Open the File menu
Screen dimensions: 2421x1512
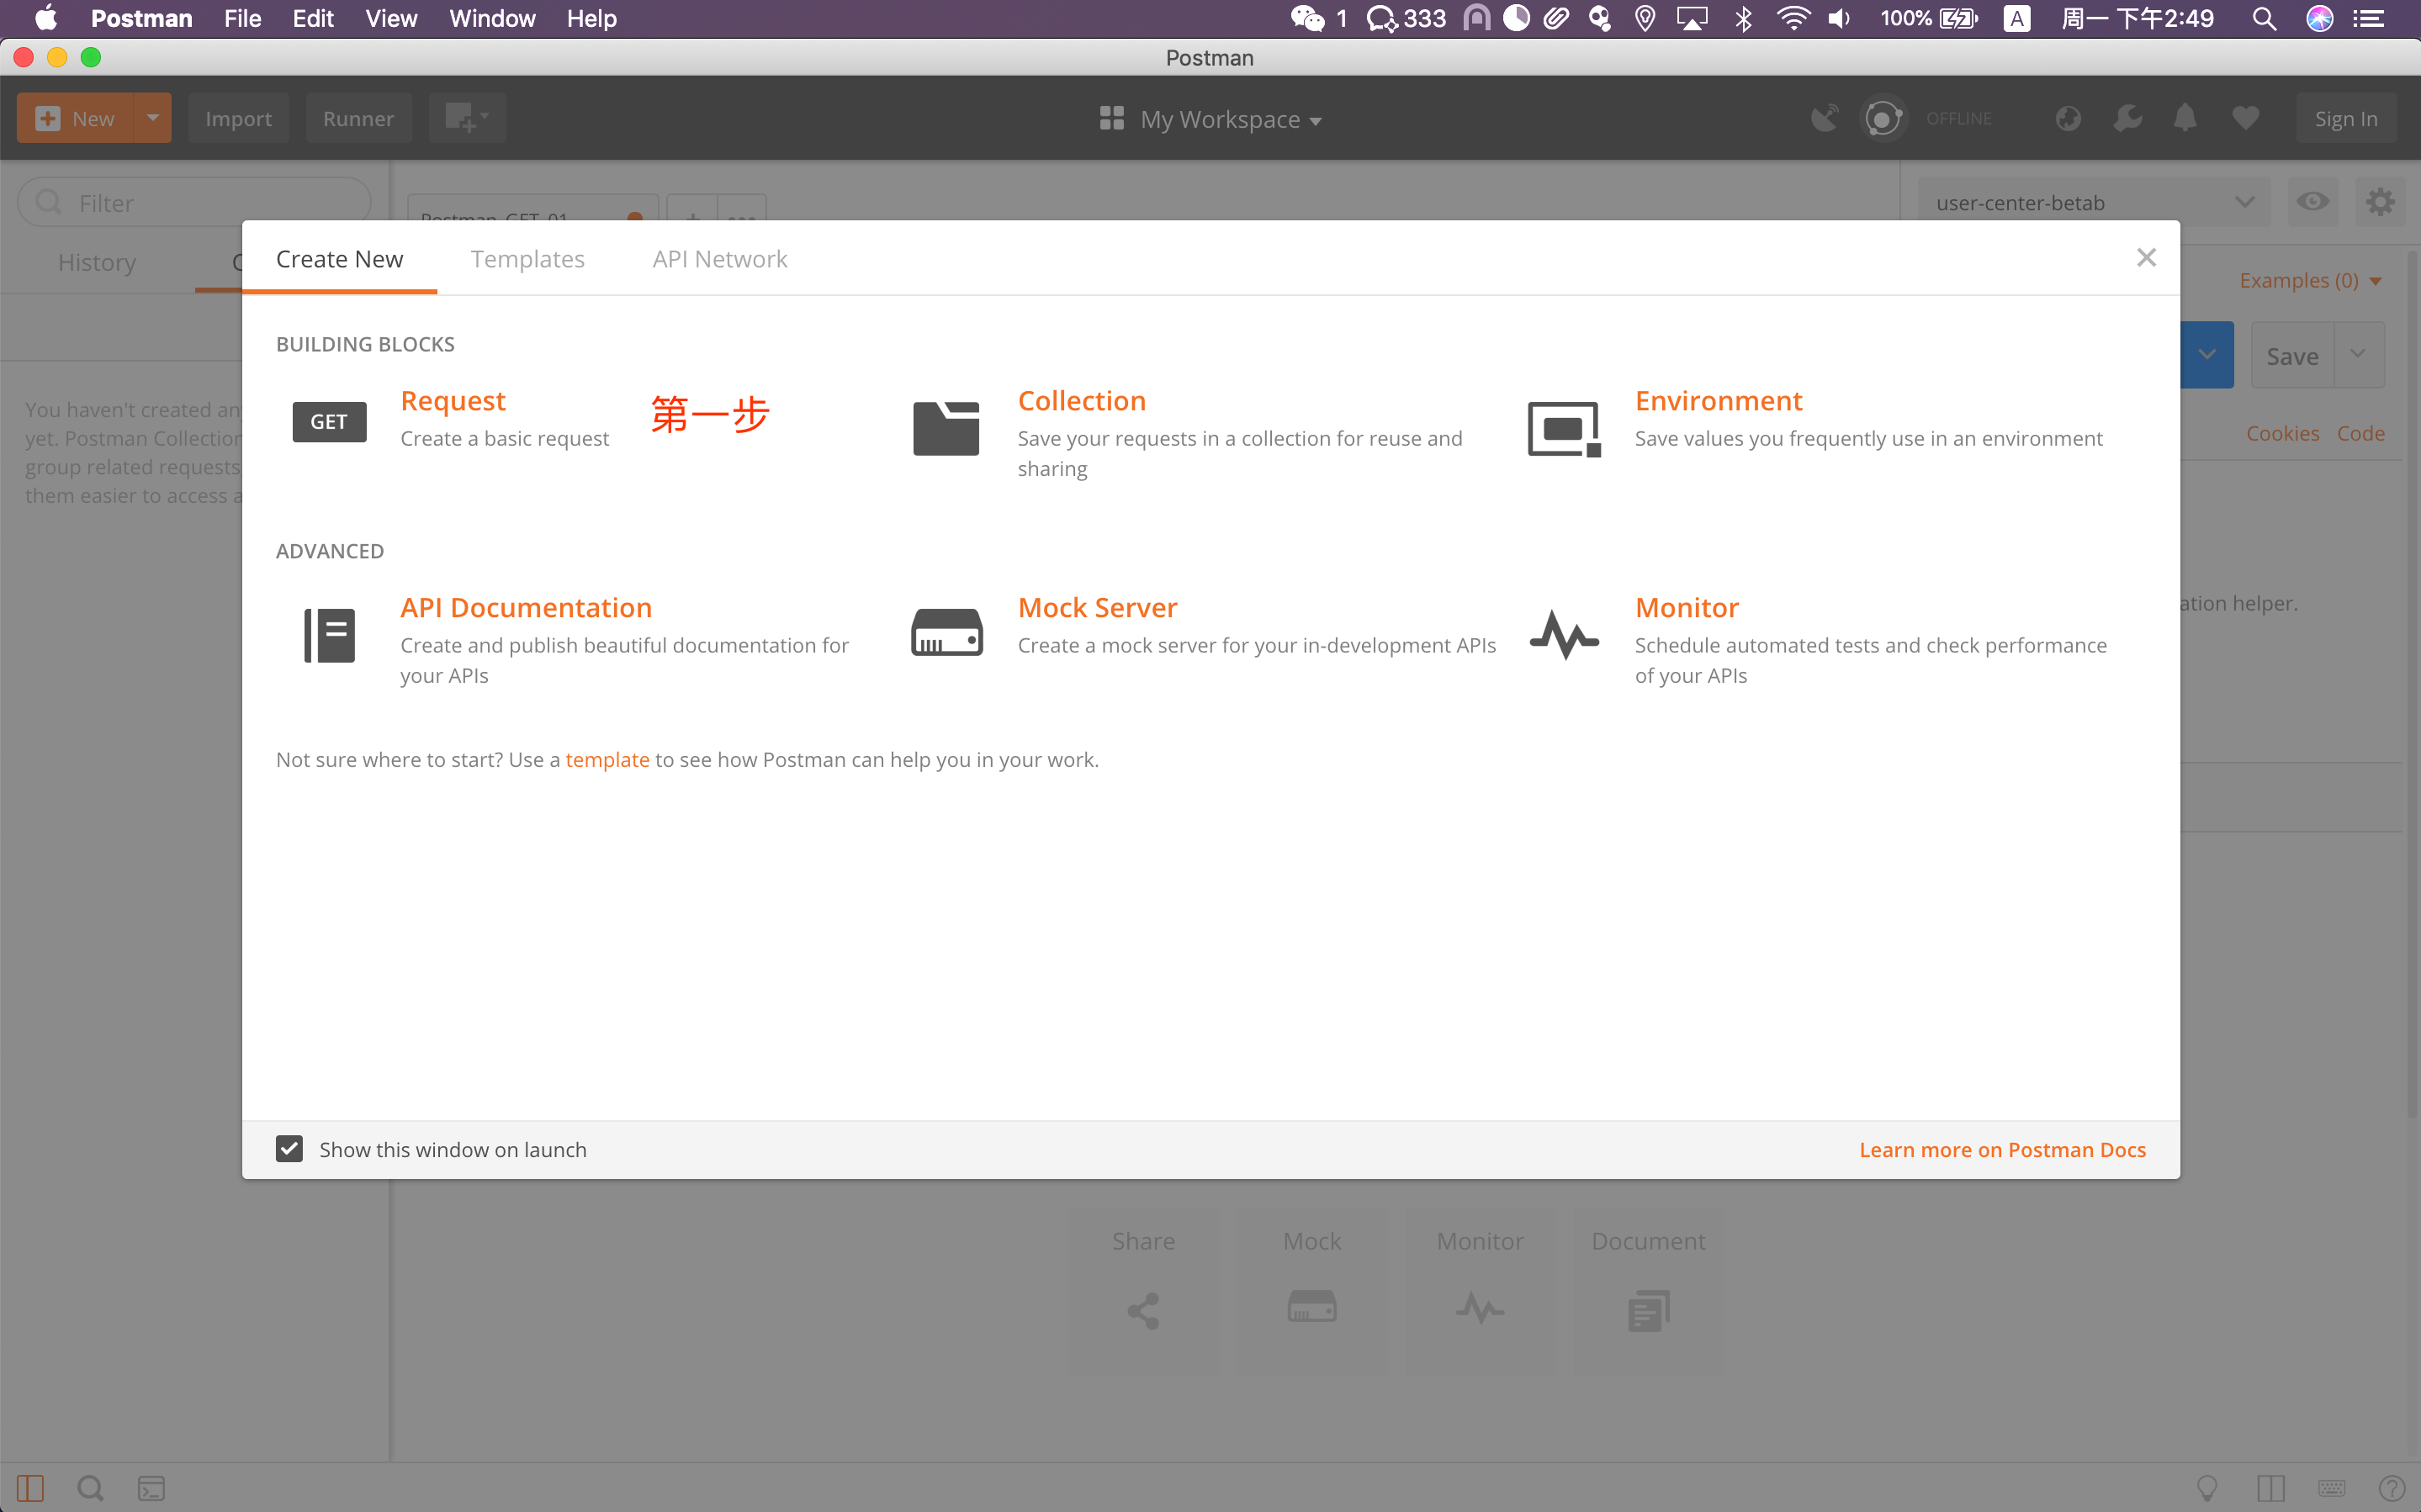(x=242, y=18)
